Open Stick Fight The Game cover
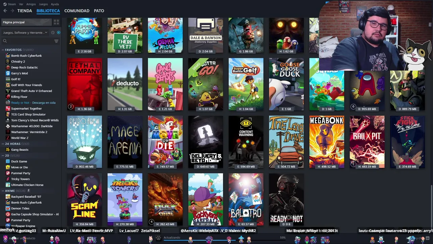 point(407,142)
